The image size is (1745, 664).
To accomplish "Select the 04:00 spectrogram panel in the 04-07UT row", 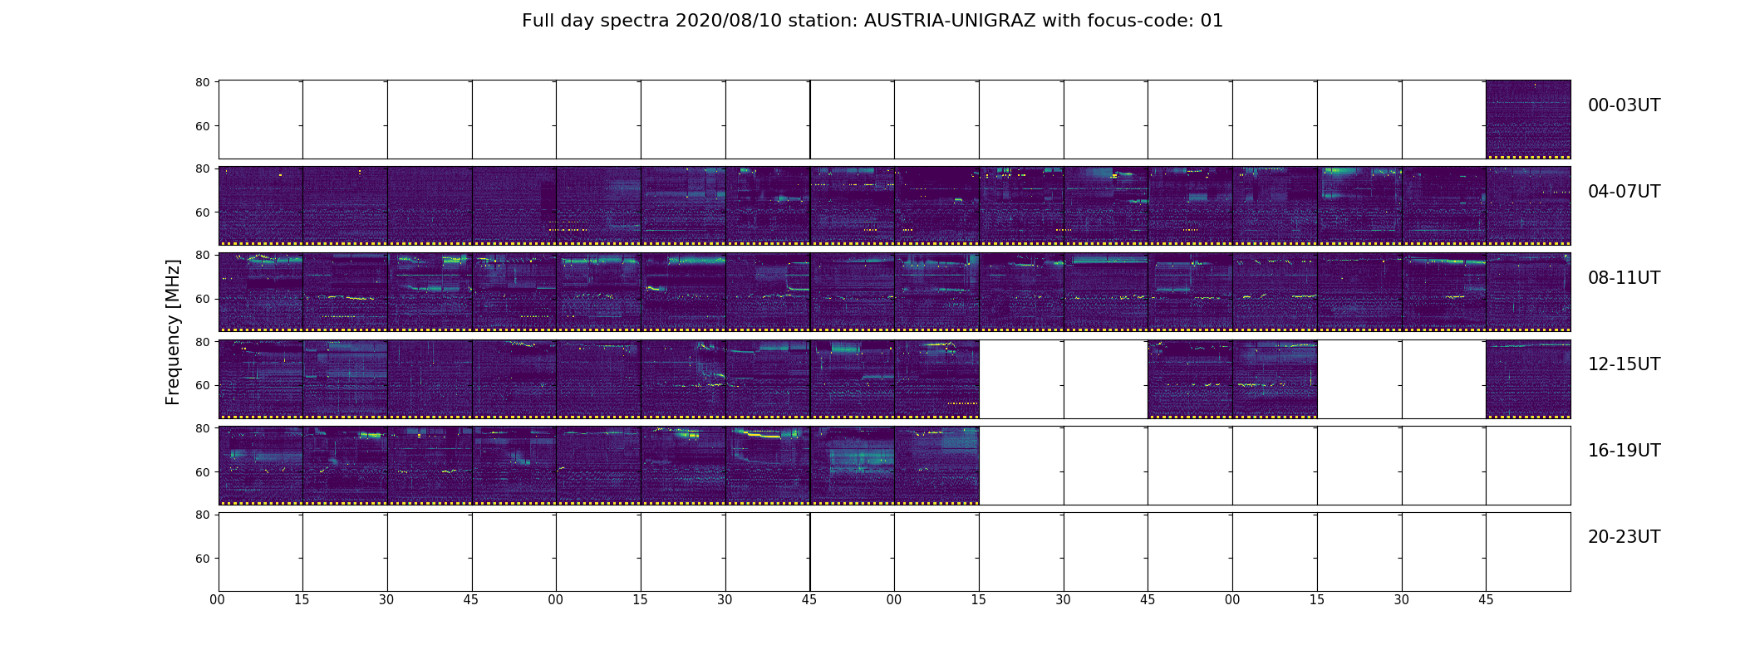I will 261,206.
